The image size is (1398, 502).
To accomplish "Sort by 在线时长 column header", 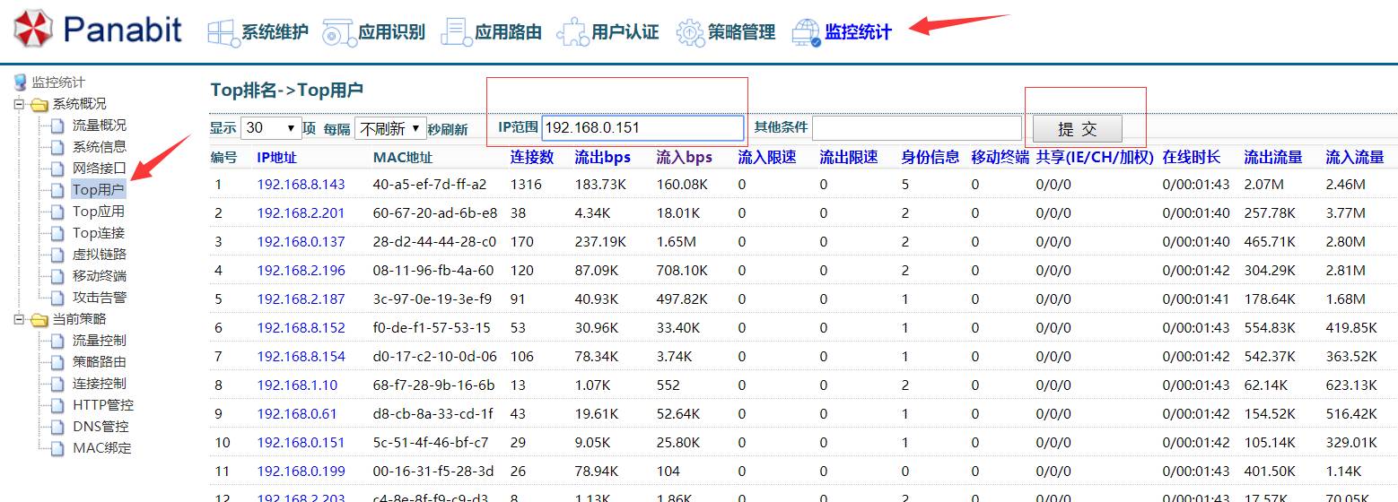I will point(1192,158).
